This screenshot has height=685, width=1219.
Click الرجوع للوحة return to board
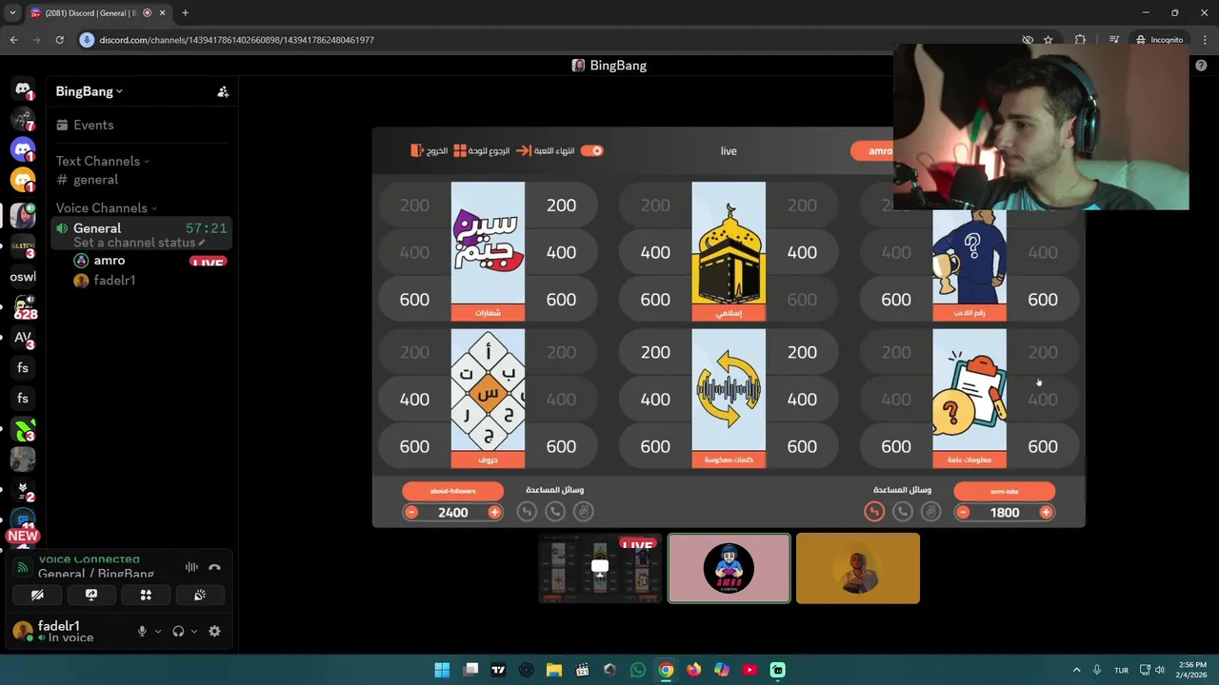click(481, 150)
